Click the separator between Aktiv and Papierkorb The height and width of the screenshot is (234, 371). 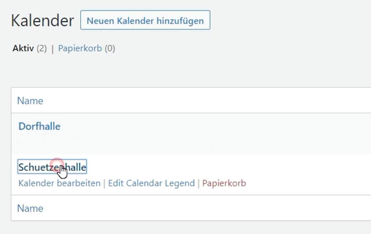tap(52, 49)
